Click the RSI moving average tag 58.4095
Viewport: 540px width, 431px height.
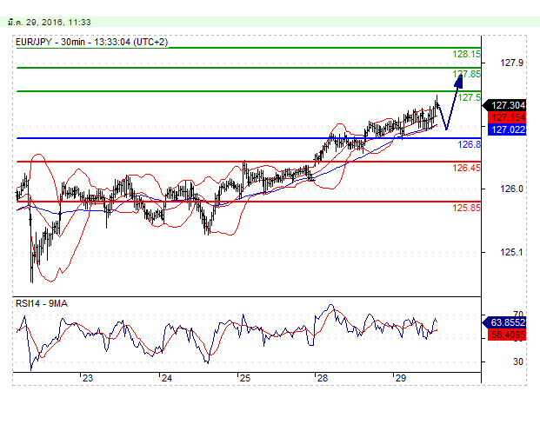click(x=507, y=335)
